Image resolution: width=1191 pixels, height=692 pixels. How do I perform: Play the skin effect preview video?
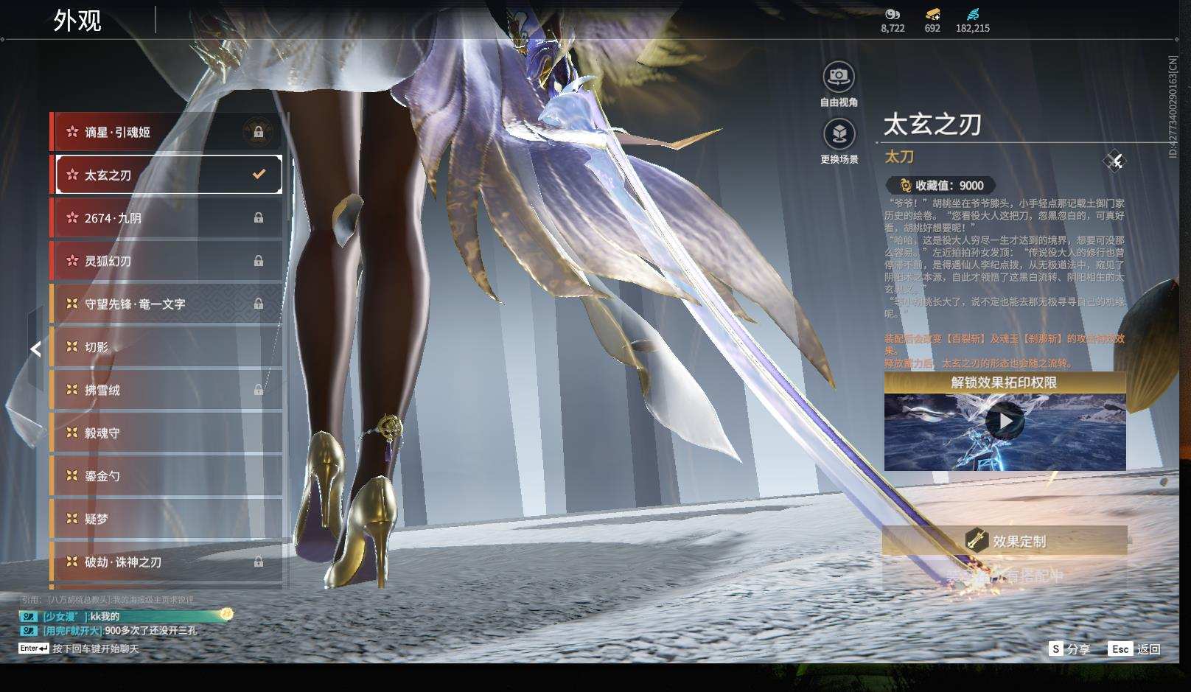coord(1005,422)
